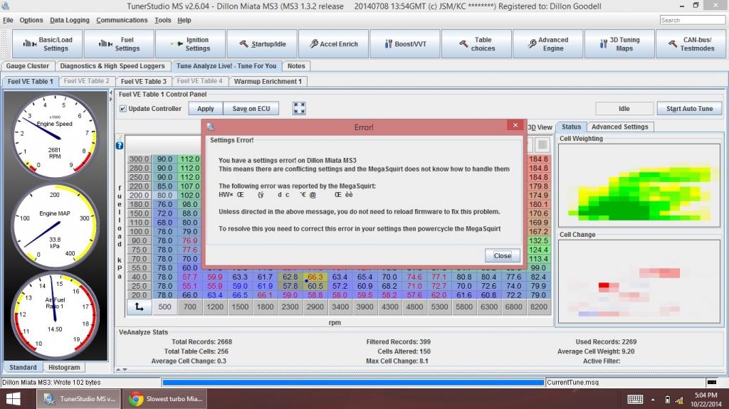Image resolution: width=729 pixels, height=409 pixels.
Task: Select the Fuel VE Table 4 tab
Action: [x=199, y=81]
